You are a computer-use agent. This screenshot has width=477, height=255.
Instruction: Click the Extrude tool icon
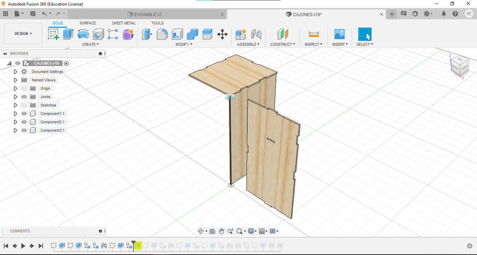coord(68,34)
